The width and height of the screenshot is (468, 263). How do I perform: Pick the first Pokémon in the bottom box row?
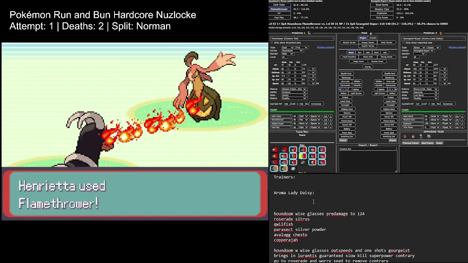coord(274,168)
